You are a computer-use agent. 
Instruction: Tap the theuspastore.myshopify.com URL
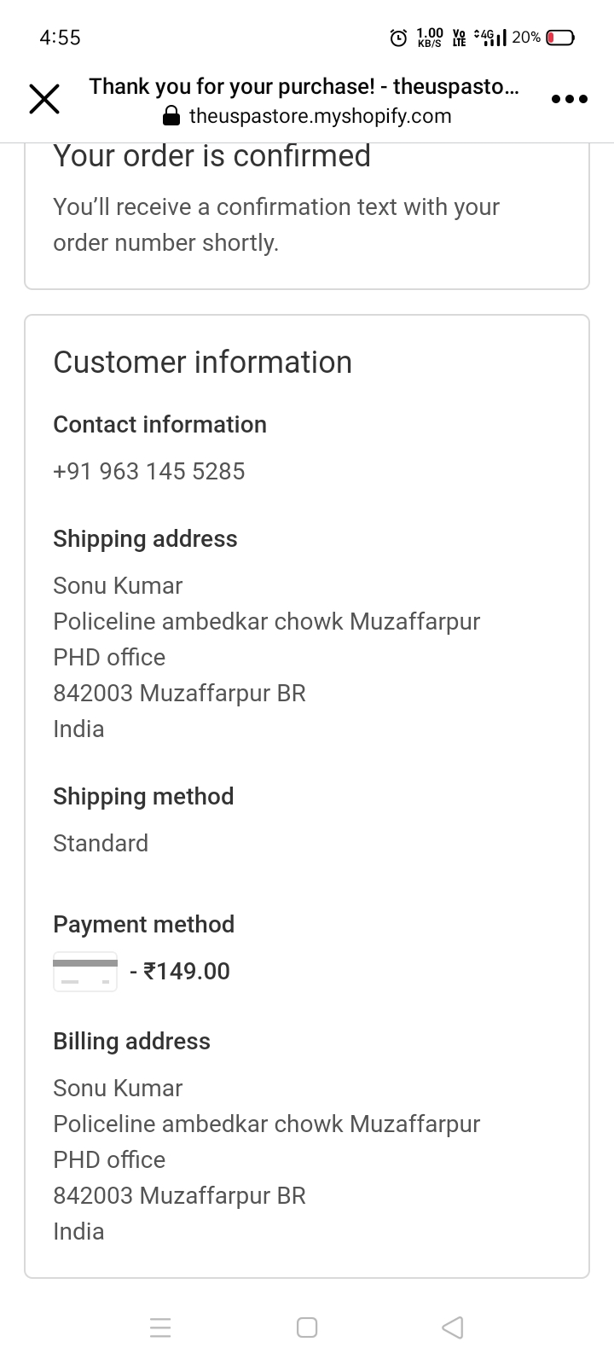tap(320, 116)
